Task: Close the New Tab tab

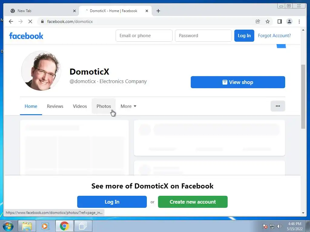Action: tap(74, 11)
